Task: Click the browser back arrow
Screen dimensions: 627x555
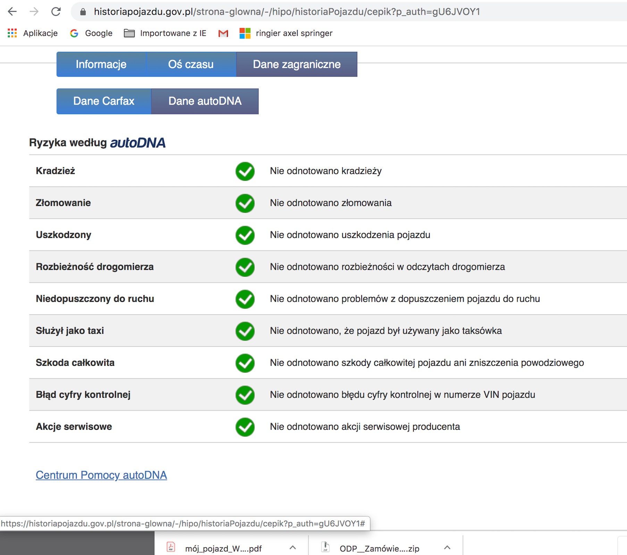Action: coord(12,12)
